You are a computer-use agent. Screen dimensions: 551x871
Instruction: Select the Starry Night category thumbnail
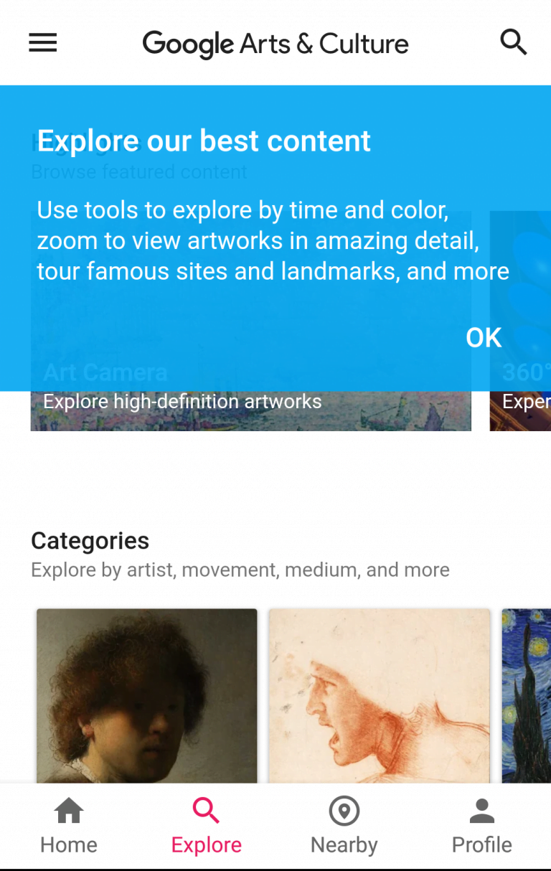pyautogui.click(x=527, y=695)
